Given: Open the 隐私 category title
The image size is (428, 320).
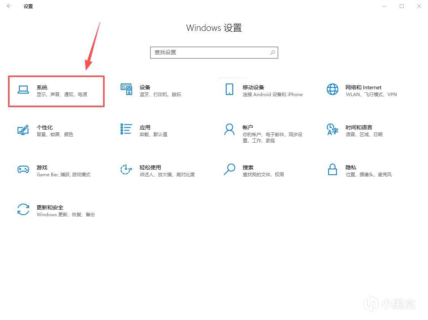Looking at the screenshot, I should [x=351, y=167].
